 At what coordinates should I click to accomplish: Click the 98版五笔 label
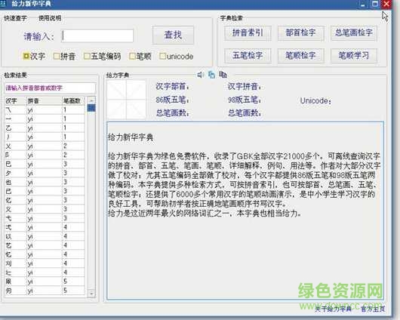pyautogui.click(x=245, y=100)
